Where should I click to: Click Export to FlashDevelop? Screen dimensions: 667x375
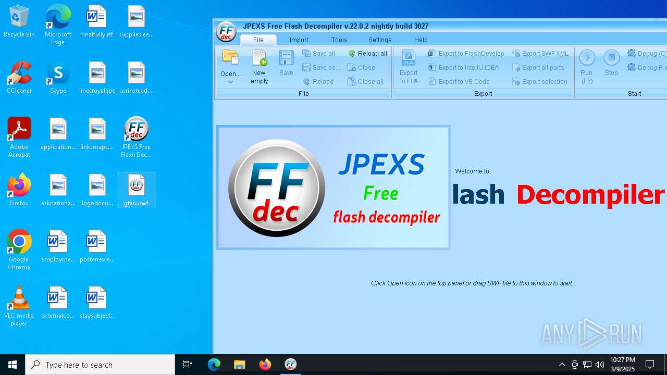tap(466, 54)
